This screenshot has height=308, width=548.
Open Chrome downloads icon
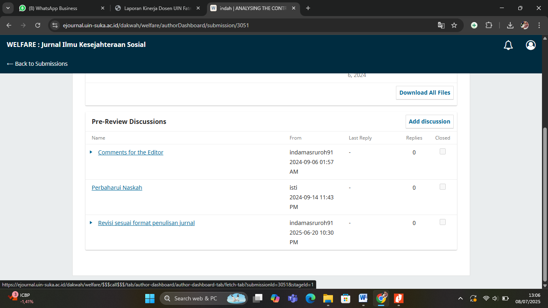pos(510,25)
